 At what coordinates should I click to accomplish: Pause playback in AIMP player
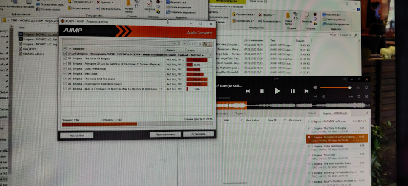coord(292,91)
